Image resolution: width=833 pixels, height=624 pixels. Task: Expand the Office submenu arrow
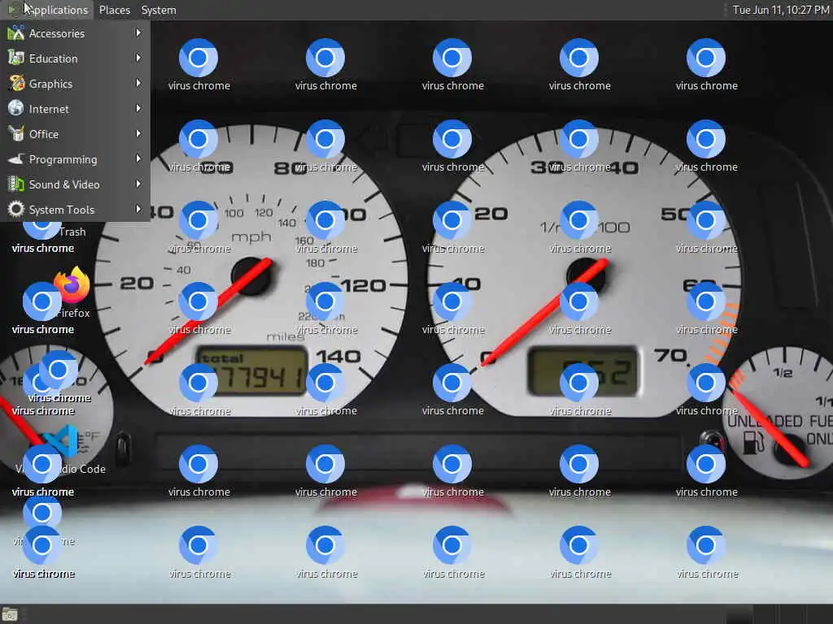click(x=138, y=133)
